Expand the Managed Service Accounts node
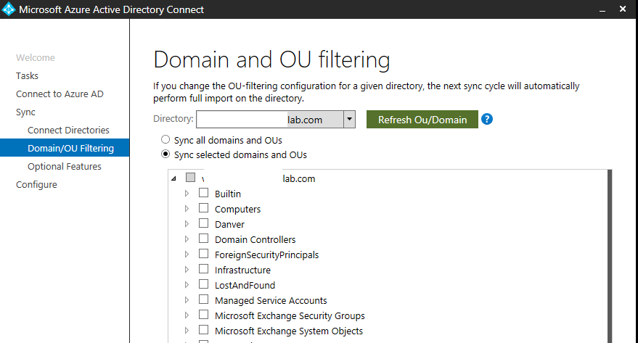This screenshot has height=343, width=638. click(187, 300)
